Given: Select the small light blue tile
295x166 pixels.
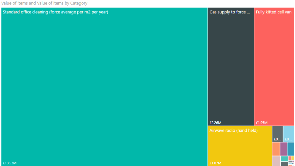Looking at the screenshot, I should point(288,134).
